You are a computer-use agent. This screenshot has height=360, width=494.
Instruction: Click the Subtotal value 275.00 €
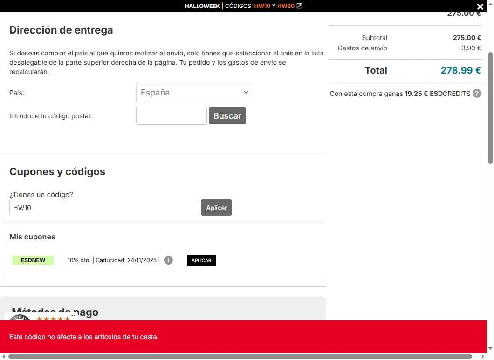pos(467,38)
